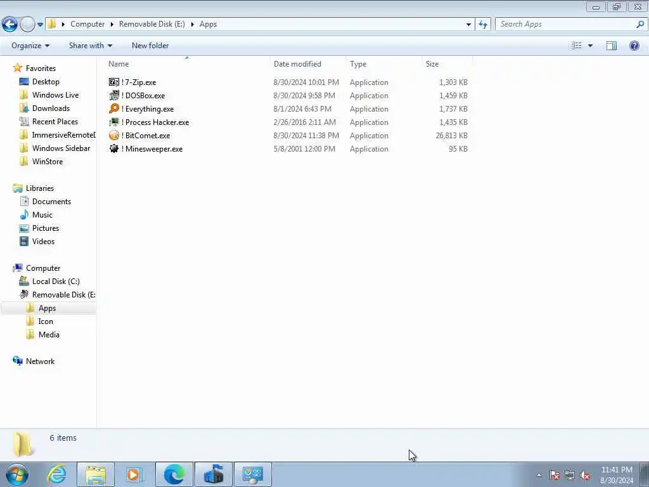The width and height of the screenshot is (649, 487).
Task: Open Downloads in Favorites
Action: point(51,108)
